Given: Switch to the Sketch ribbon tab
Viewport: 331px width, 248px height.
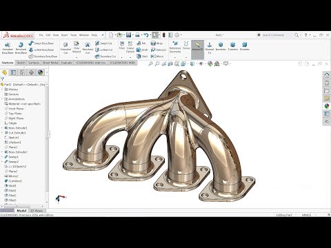Looking at the screenshot, I should [x=21, y=63].
